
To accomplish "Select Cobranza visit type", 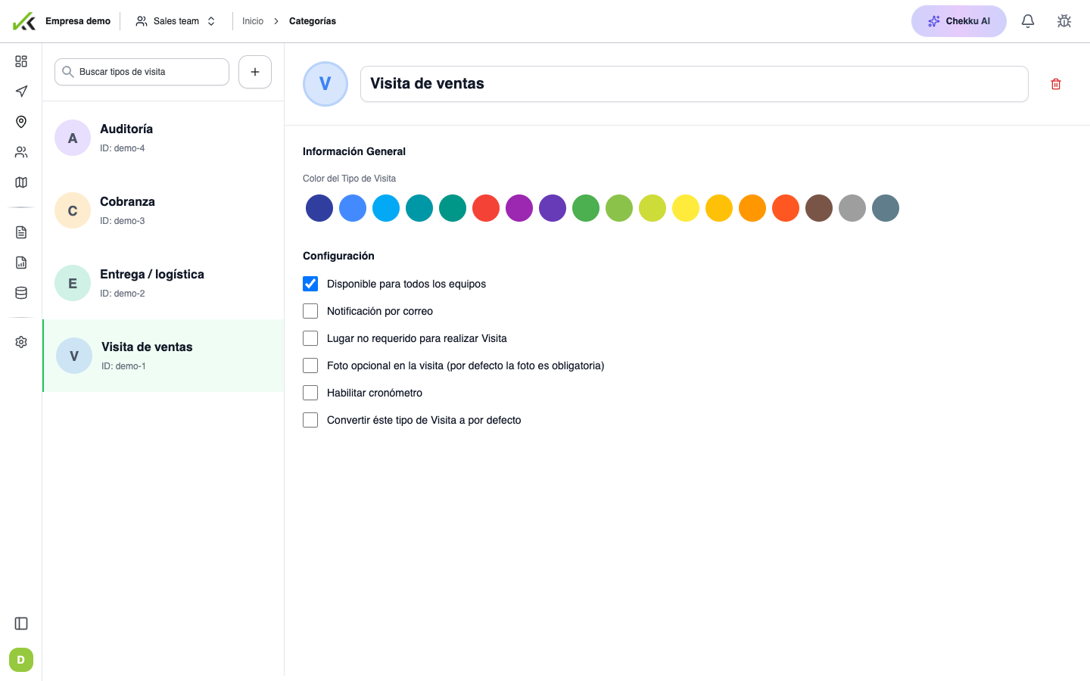I will point(163,210).
